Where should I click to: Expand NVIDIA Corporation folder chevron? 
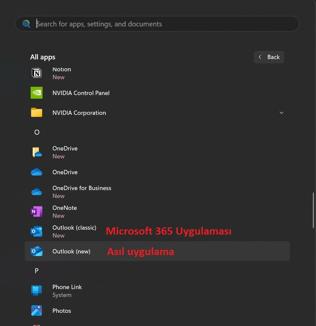[x=281, y=113]
